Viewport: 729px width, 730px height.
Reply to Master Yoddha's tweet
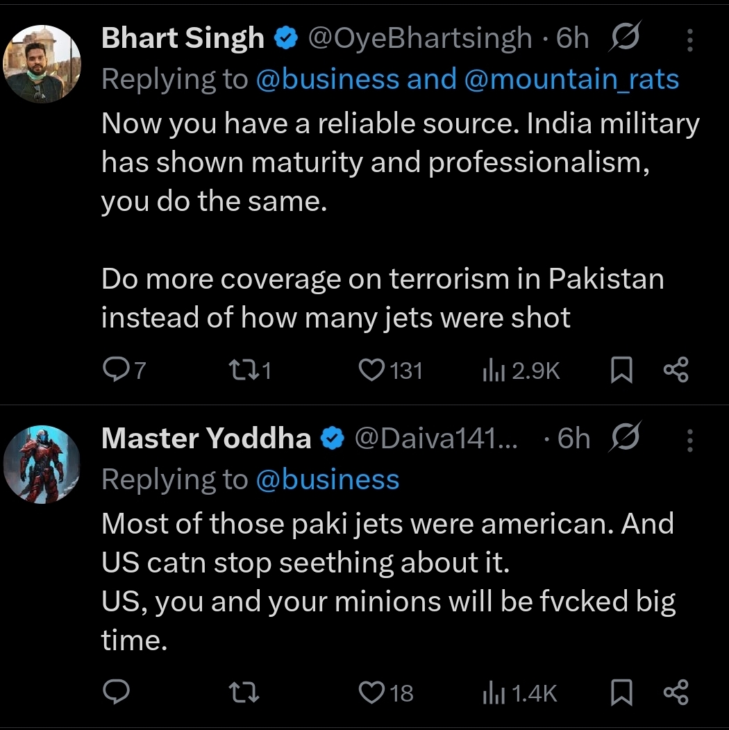coord(116,691)
